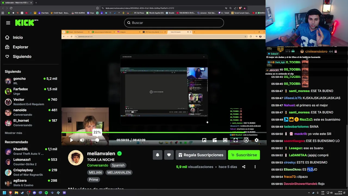The width and height of the screenshot is (348, 196).
Task: Open Farfadox's channel in followed list
Action: (x=31, y=91)
